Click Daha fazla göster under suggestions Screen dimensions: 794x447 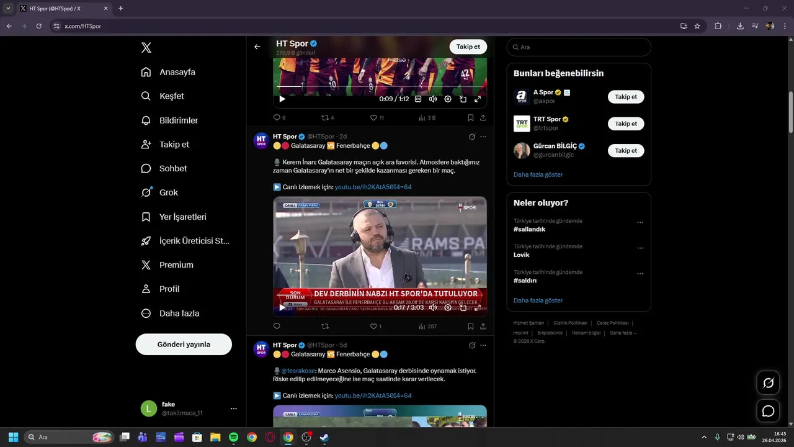(x=538, y=174)
